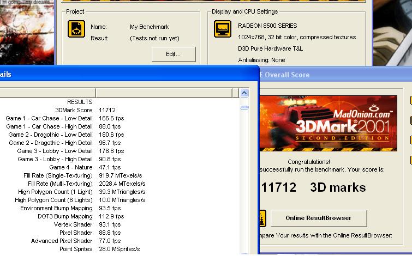Screen dimensions: 412x256
Task: Click the results list scrollbar thumb
Action: (244, 107)
